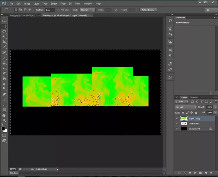The height and width of the screenshot is (177, 218).
Task: Open the Filter menu
Action: point(63,4)
